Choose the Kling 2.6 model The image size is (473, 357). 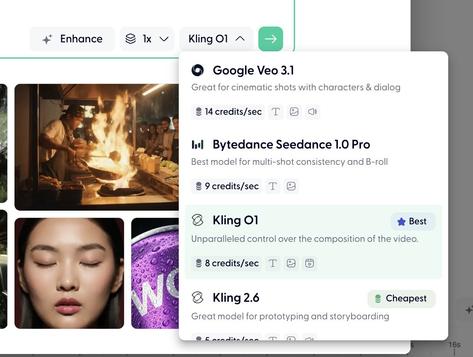(313, 311)
